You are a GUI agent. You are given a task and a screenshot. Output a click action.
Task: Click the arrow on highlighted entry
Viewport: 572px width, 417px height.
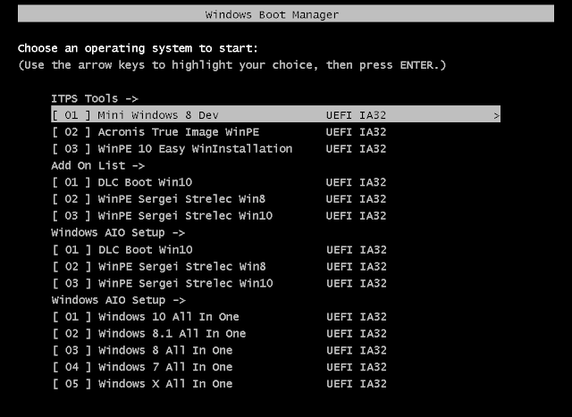coord(496,116)
